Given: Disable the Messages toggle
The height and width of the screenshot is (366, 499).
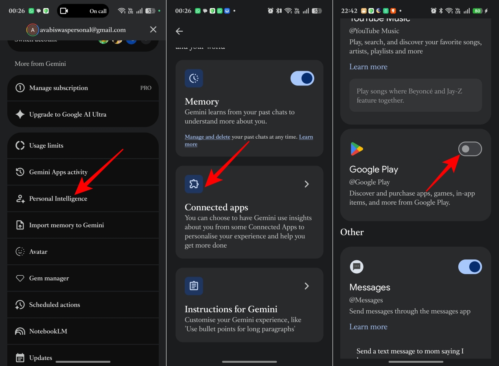Looking at the screenshot, I should (x=470, y=267).
